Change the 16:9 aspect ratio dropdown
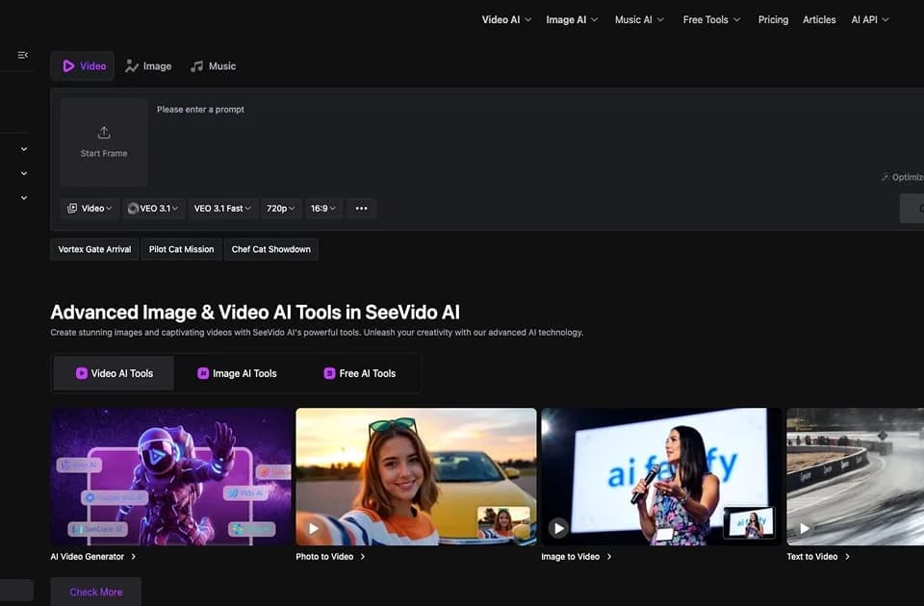 click(x=323, y=209)
